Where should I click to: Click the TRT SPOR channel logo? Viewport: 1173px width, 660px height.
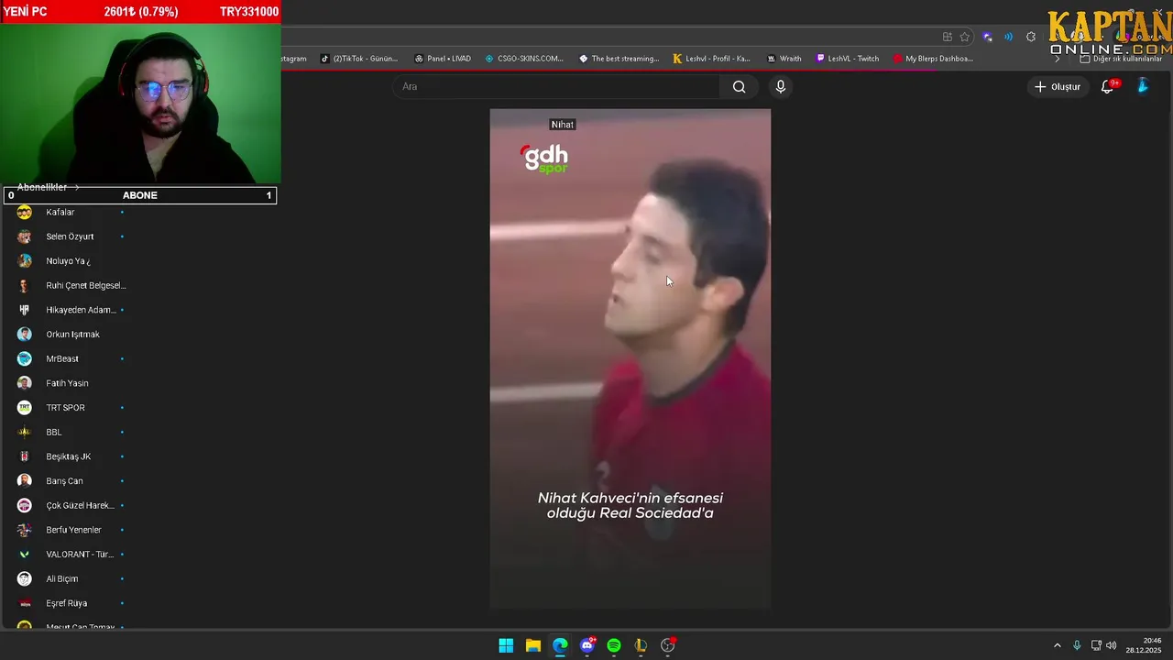coord(25,408)
